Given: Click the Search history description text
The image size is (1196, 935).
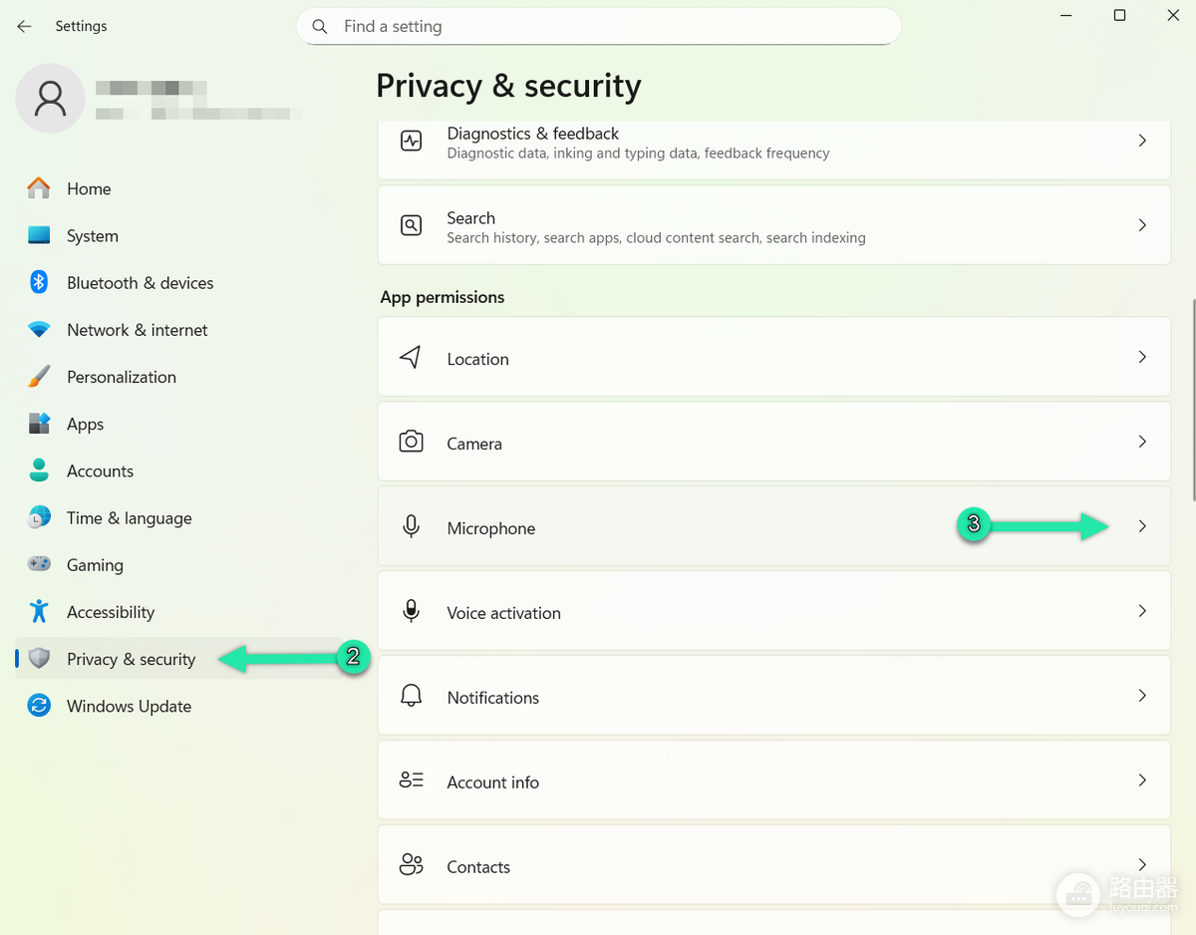Looking at the screenshot, I should coord(656,238).
